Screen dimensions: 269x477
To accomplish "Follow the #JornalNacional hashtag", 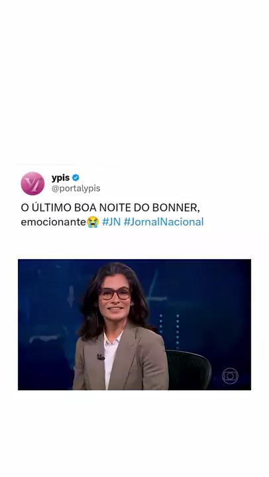I will (x=164, y=222).
